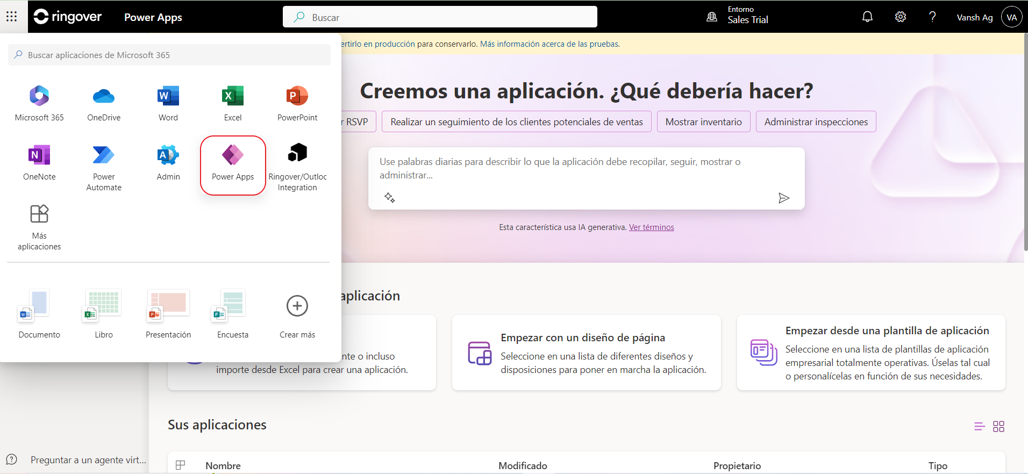Viewport: 1028px width, 474px height.
Task: Click the page vertical scrollbar
Action: (x=1025, y=142)
